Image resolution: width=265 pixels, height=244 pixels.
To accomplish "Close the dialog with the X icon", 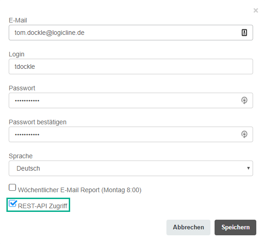I will tap(255, 11).
